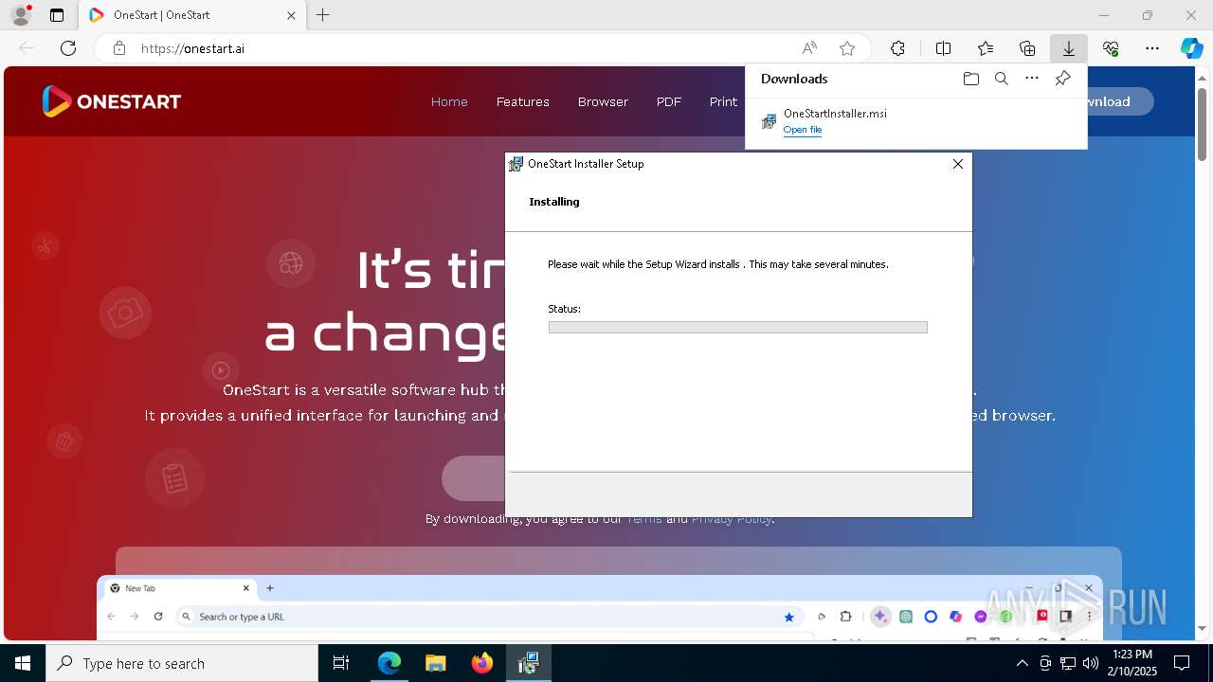The image size is (1213, 682).
Task: Open Browser essentials heart icon
Action: [1111, 48]
